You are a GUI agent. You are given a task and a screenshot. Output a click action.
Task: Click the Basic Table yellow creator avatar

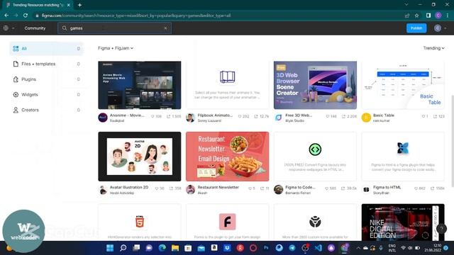(x=366, y=118)
